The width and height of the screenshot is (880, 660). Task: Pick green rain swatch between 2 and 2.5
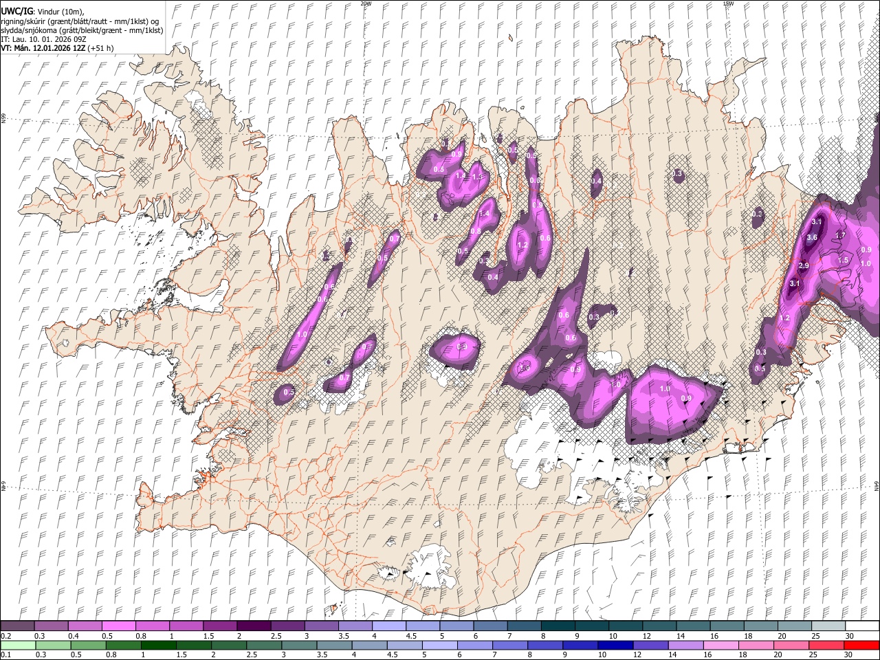229,646
